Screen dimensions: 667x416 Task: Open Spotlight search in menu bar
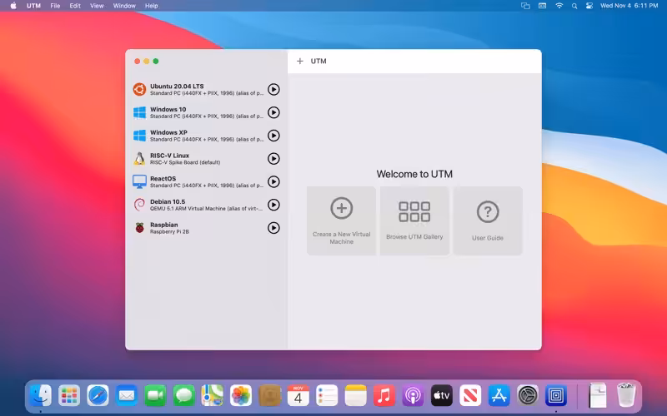click(574, 6)
